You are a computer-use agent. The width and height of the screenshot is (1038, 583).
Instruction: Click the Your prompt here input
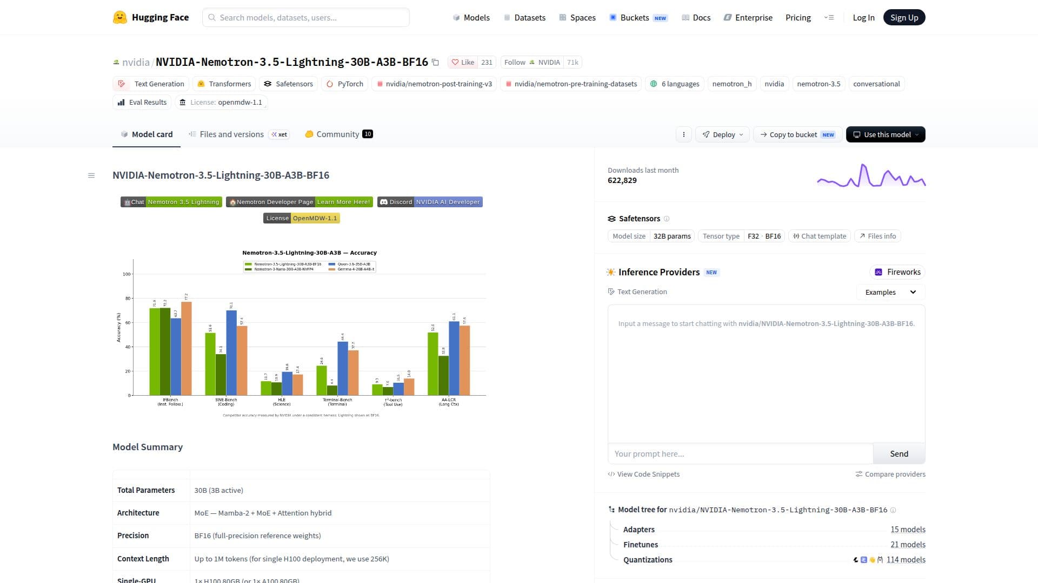point(740,454)
